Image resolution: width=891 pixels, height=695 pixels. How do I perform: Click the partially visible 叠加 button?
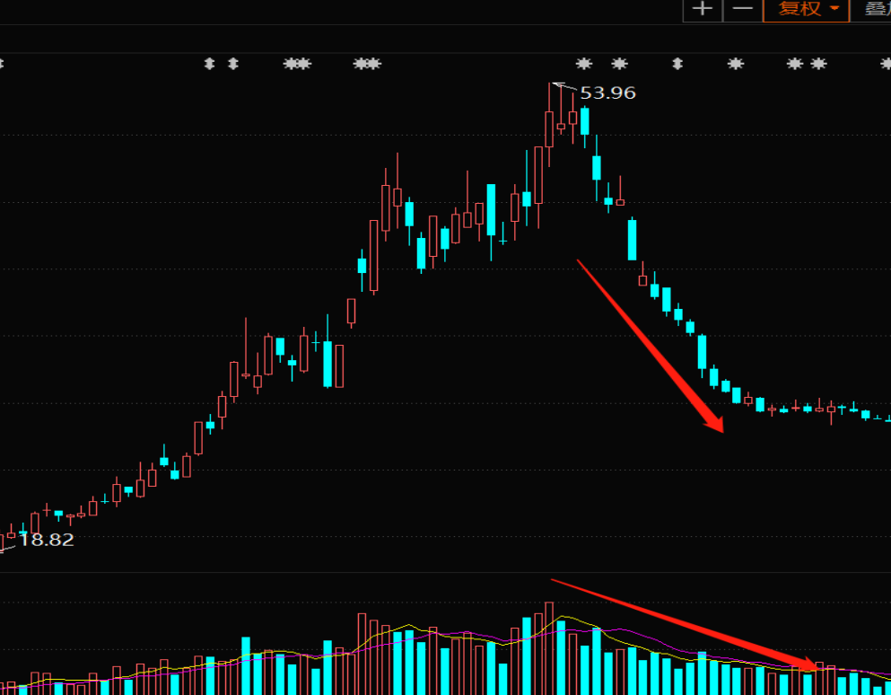(876, 9)
